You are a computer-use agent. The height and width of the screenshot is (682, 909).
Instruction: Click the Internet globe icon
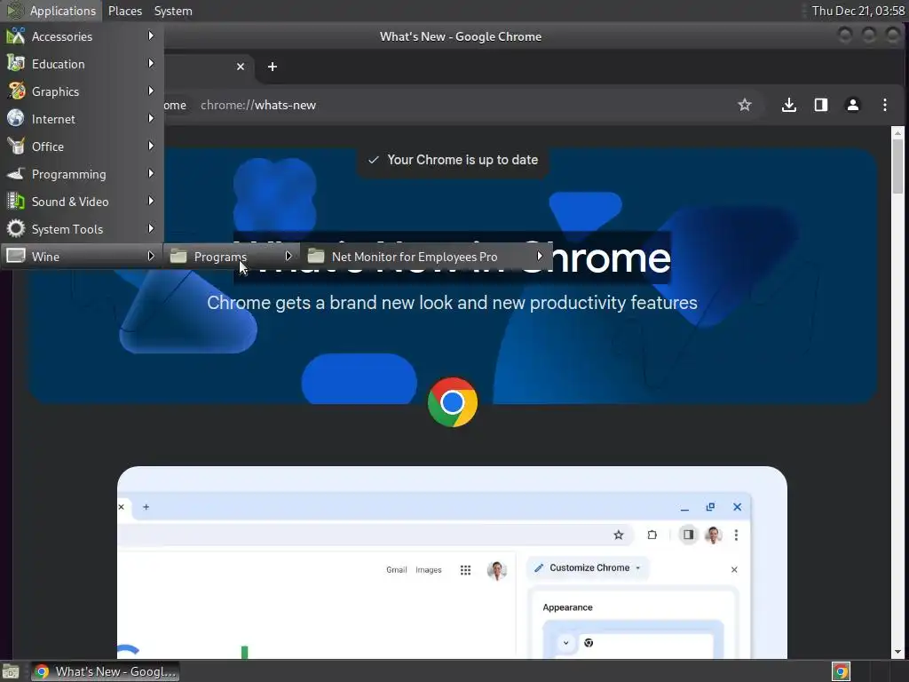tap(16, 118)
